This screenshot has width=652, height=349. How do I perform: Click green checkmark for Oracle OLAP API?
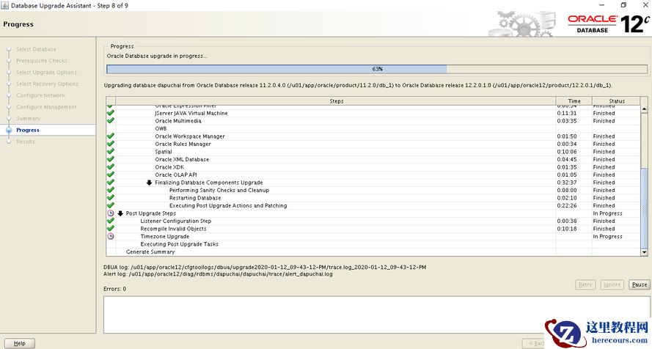click(x=110, y=174)
